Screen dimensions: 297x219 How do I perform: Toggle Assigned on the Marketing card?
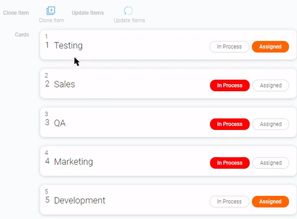click(270, 163)
